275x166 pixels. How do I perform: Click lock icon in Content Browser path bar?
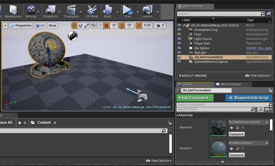pyautogui.click(x=170, y=123)
